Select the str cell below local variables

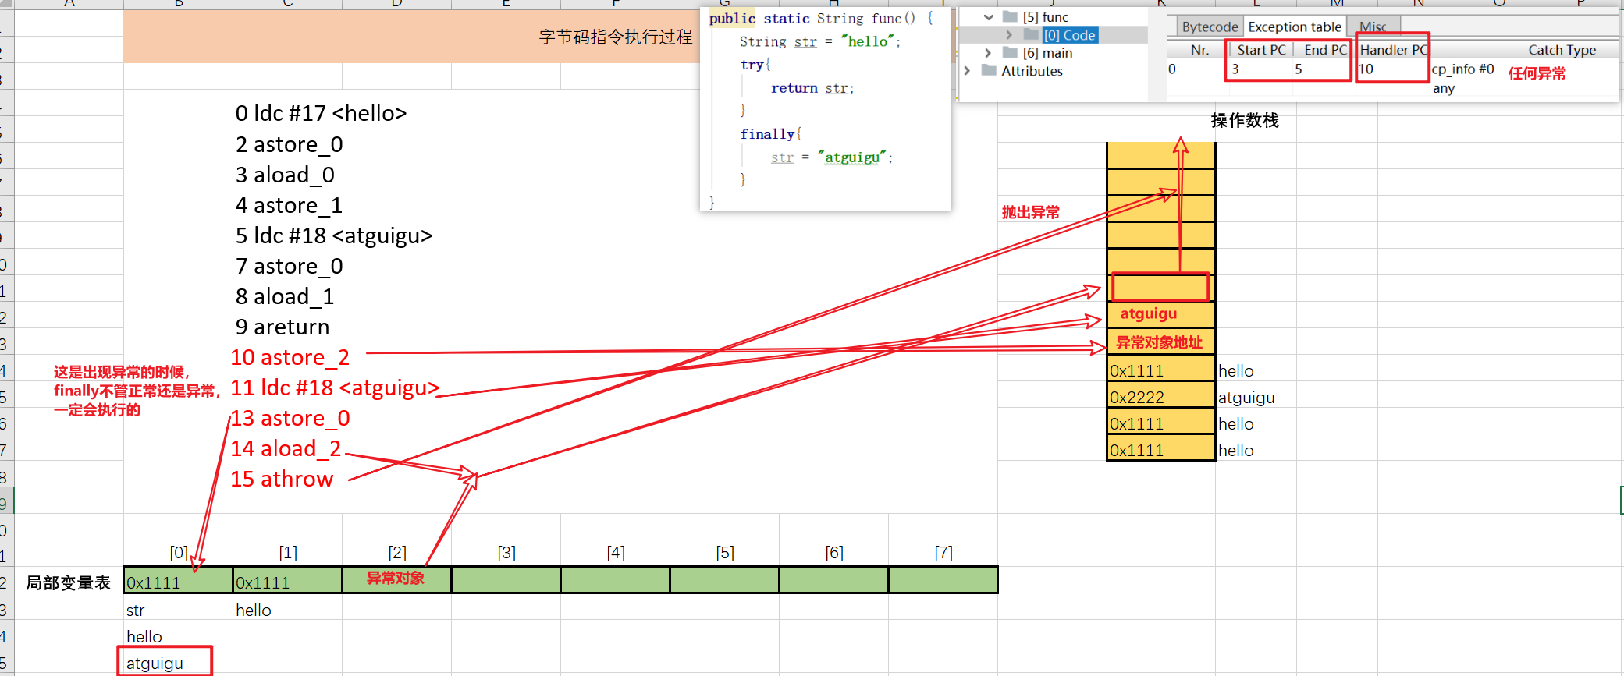[178, 610]
